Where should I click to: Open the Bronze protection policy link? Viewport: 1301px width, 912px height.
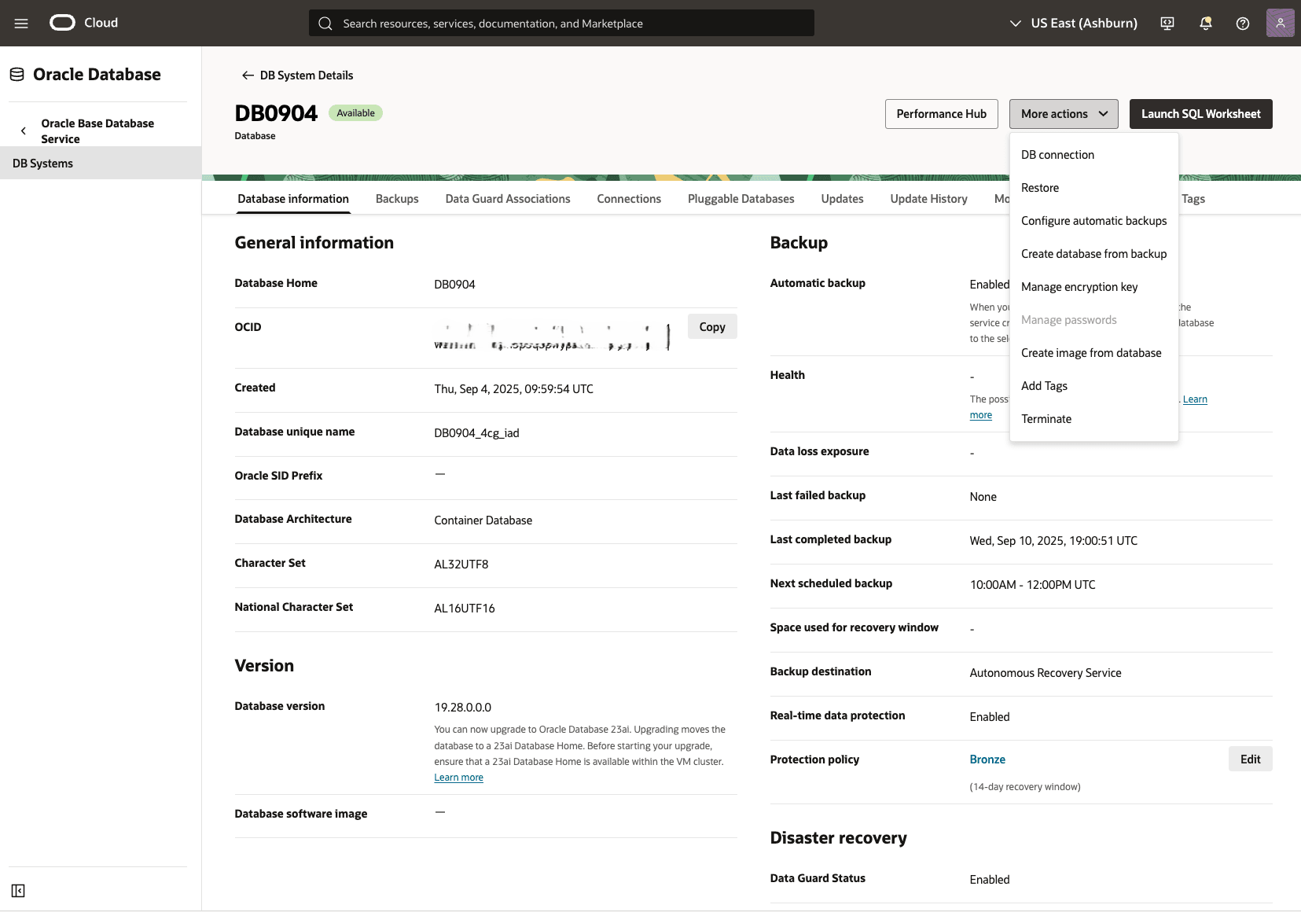tap(987, 759)
